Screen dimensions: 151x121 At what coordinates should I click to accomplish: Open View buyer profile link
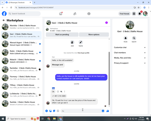point(83,53)
